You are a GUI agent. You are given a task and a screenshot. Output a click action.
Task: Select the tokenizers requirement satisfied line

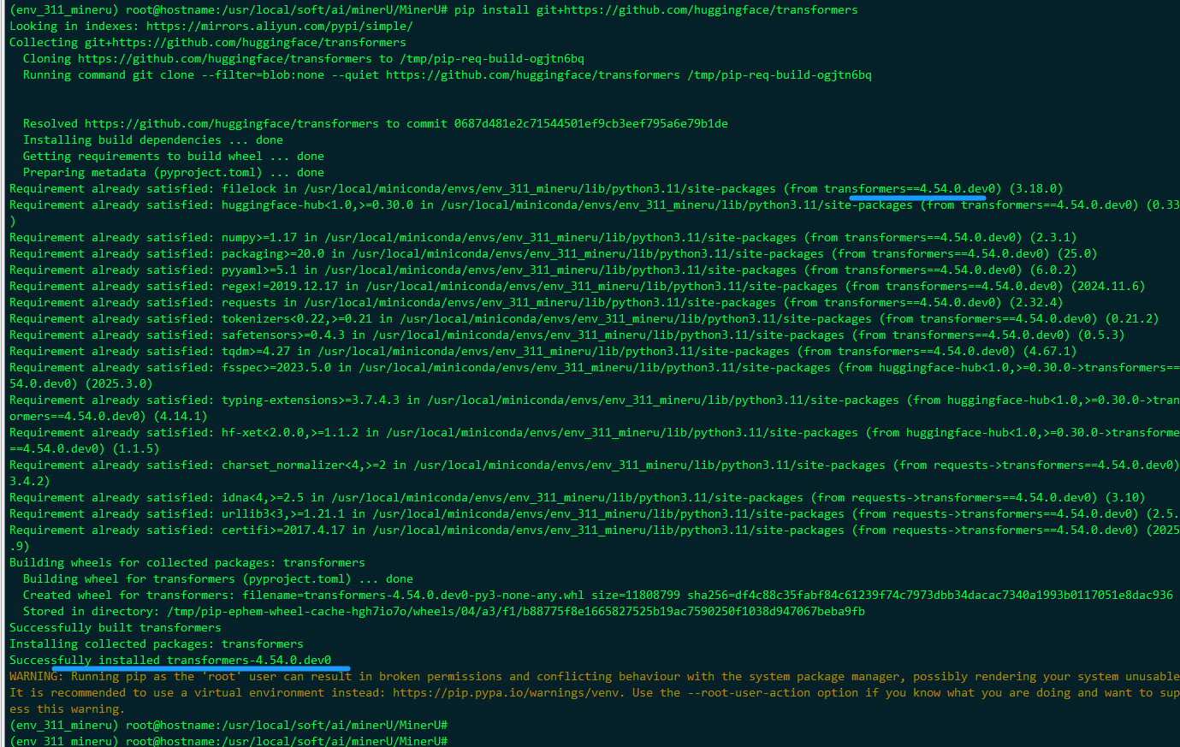tap(342, 318)
